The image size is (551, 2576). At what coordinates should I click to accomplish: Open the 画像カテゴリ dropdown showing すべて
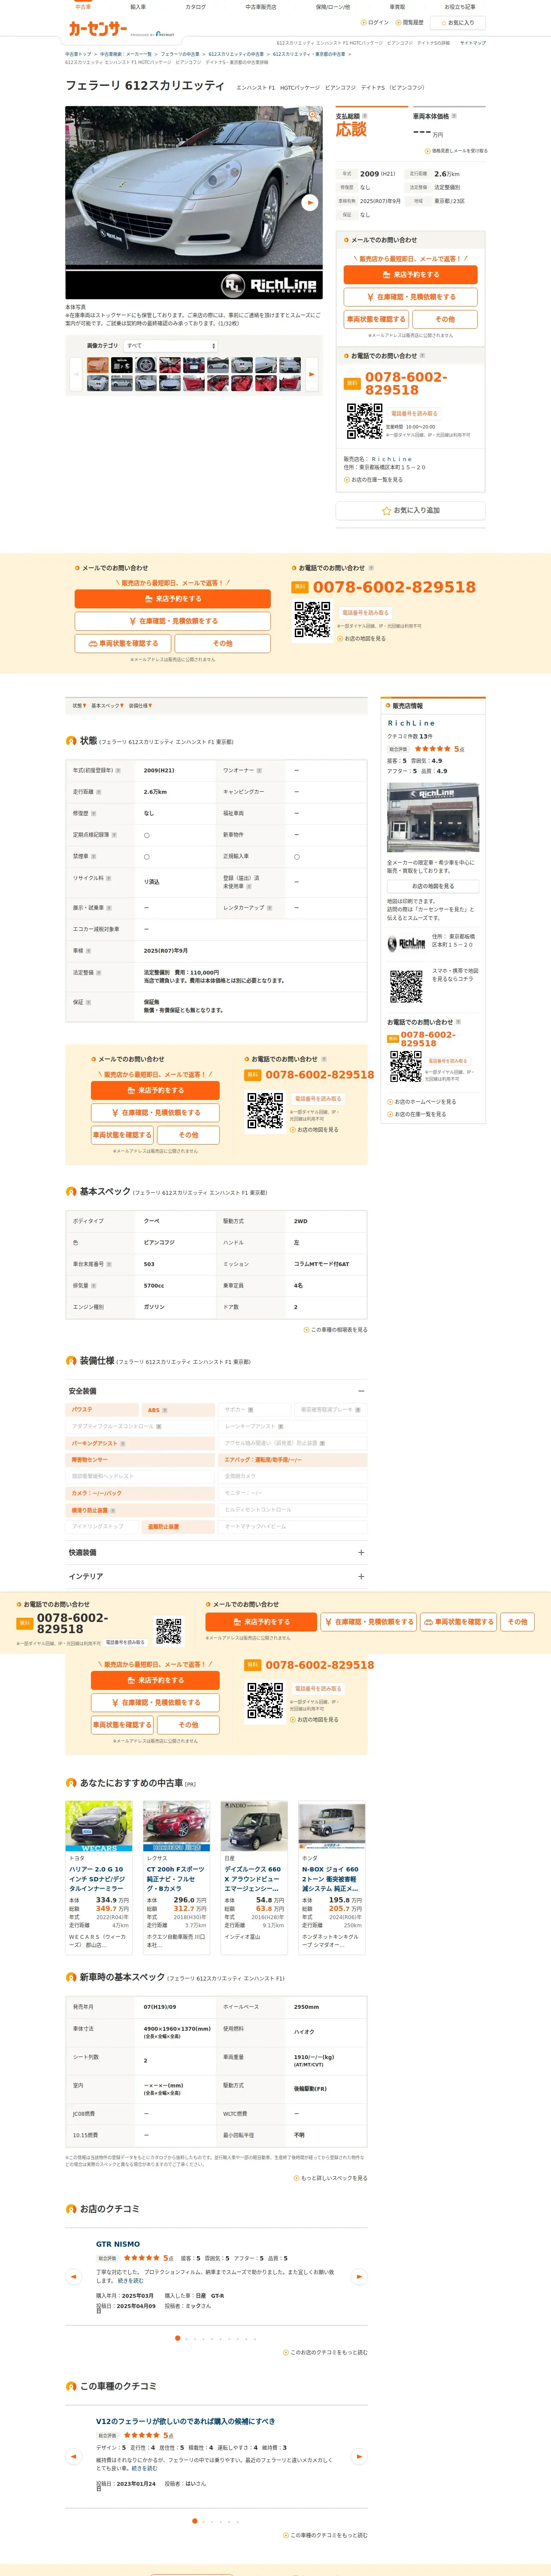[x=170, y=346]
